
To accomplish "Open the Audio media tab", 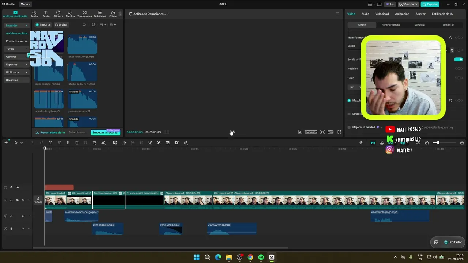I will coord(34,14).
